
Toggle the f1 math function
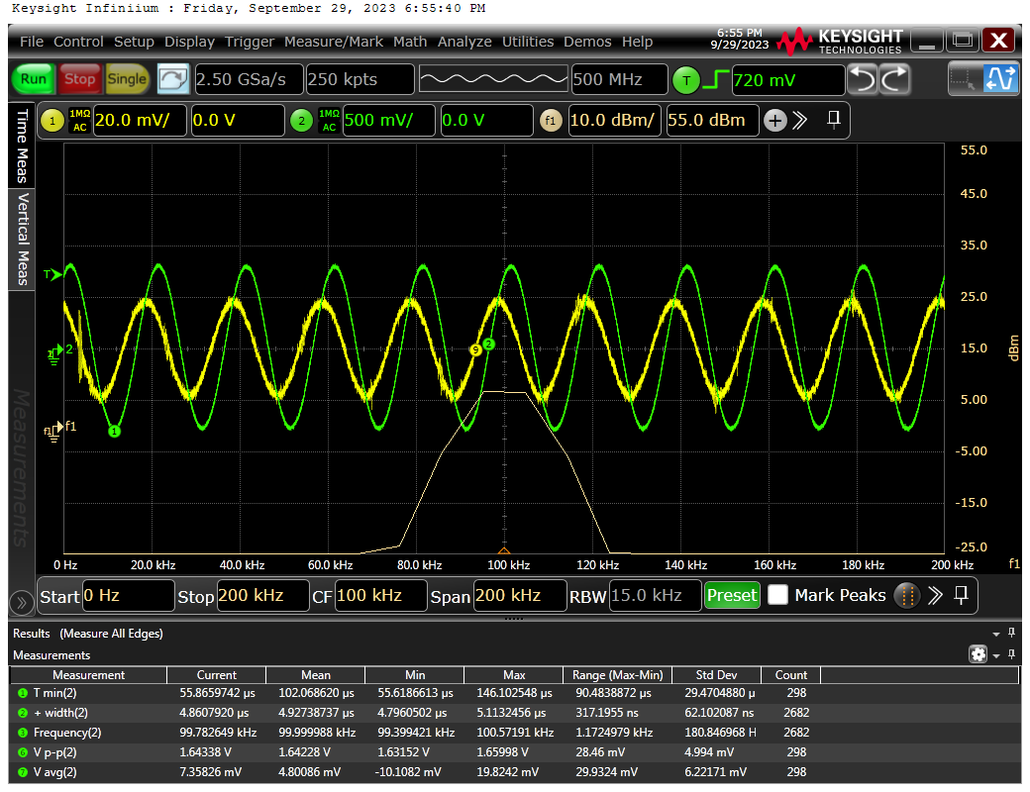point(551,121)
